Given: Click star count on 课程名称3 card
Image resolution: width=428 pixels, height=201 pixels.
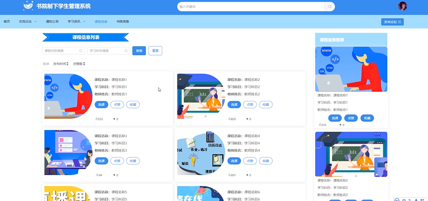Looking at the screenshot, I should pyautogui.click(x=116, y=175).
